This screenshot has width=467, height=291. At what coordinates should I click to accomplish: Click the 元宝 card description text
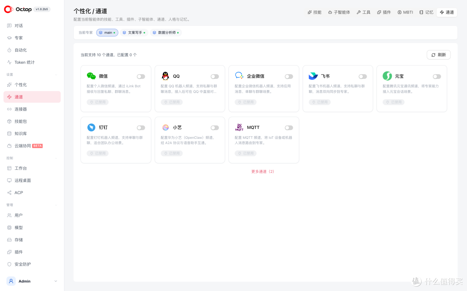pos(410,89)
